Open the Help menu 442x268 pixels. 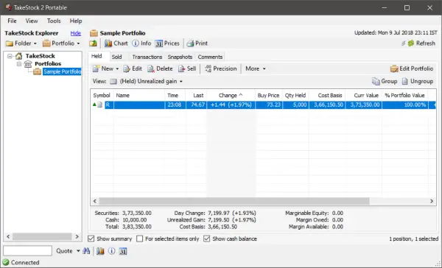point(76,21)
